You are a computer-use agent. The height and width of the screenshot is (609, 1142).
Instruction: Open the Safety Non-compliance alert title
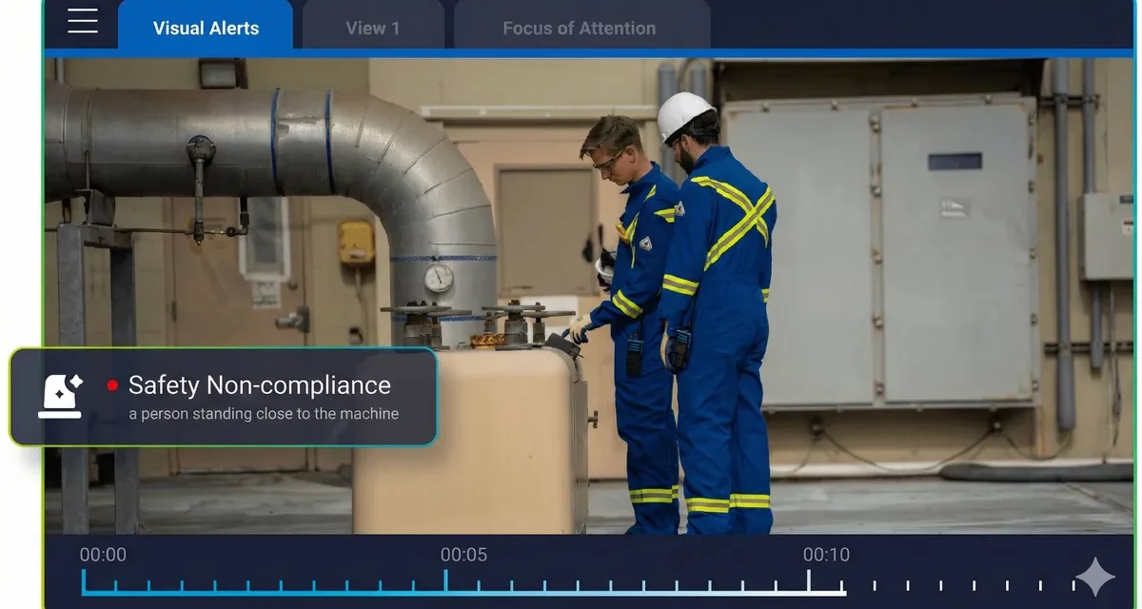[259, 385]
